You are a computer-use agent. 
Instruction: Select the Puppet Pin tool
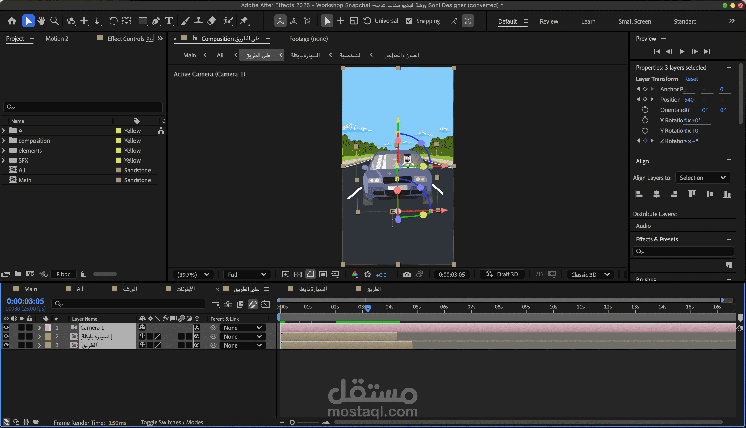pos(244,21)
